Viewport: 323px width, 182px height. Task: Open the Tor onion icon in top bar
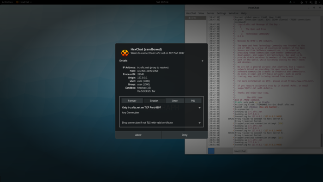(x=302, y=2)
